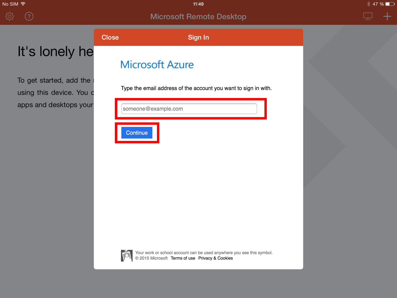This screenshot has height=298, width=397.
Task: Open the Terms of use link
Action: [183, 258]
